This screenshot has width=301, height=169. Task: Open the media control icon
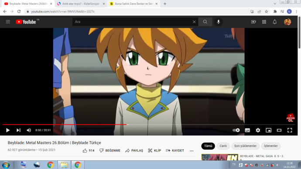(x=282, y=11)
